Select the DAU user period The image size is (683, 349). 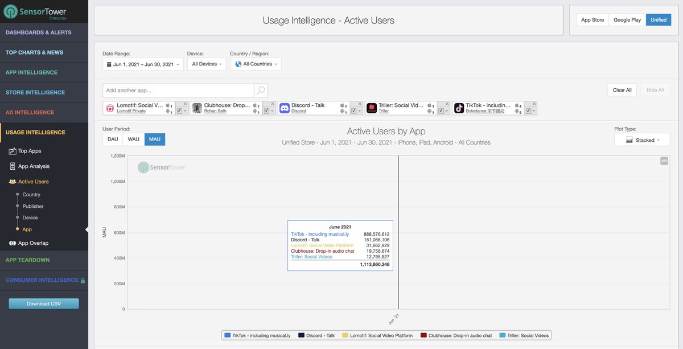click(113, 139)
